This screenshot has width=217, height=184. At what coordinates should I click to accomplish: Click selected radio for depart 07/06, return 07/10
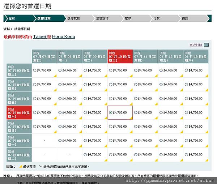pos(111,113)
